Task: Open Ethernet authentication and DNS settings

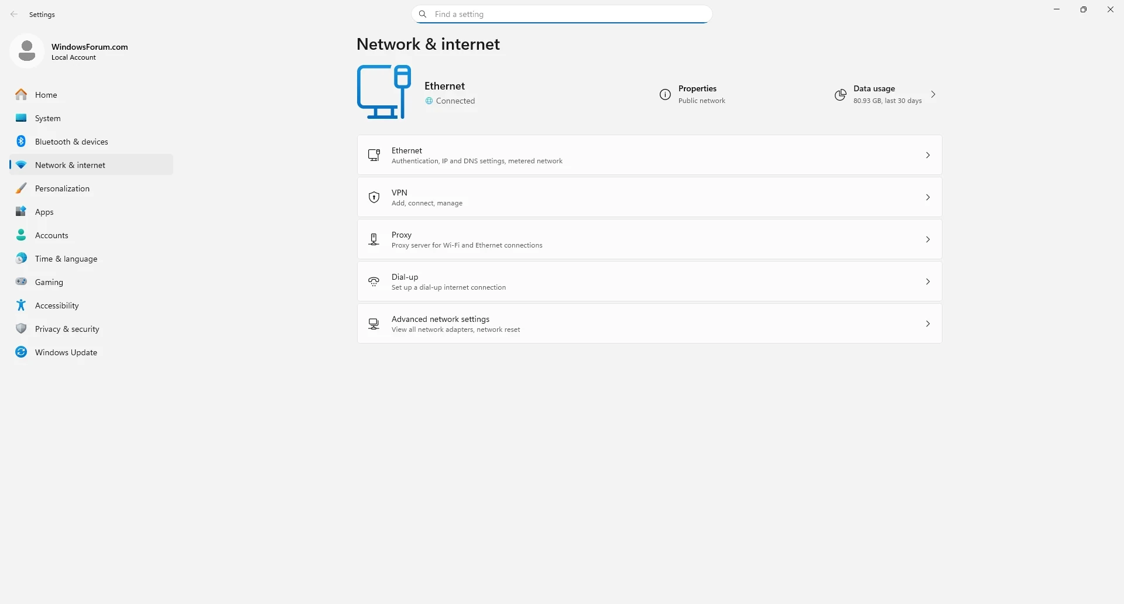Action: click(x=650, y=155)
